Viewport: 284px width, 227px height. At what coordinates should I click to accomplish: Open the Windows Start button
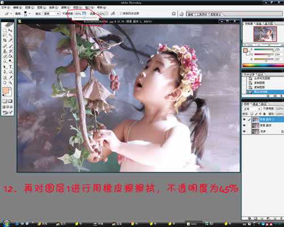coord(6,224)
